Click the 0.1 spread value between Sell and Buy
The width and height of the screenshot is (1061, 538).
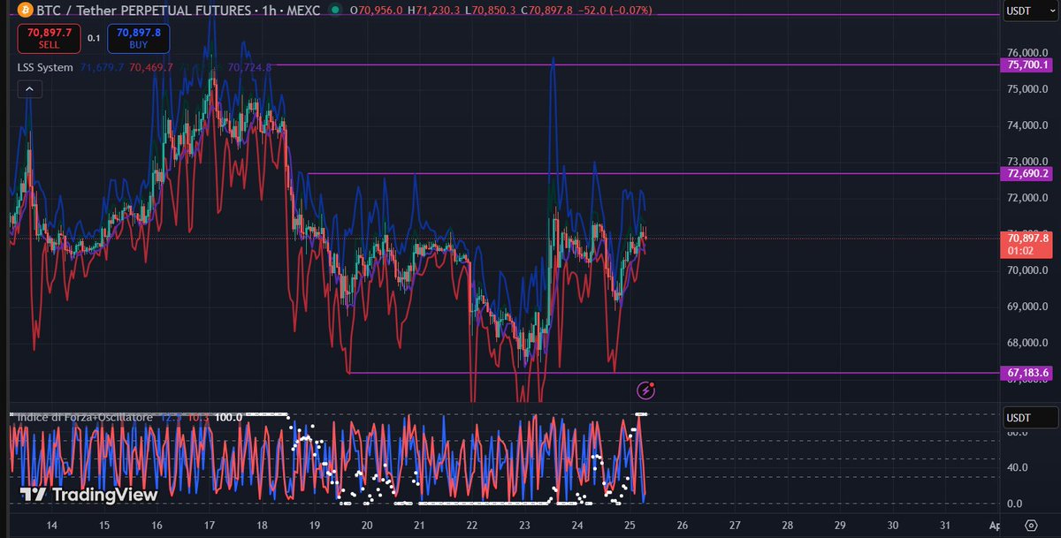tap(94, 38)
